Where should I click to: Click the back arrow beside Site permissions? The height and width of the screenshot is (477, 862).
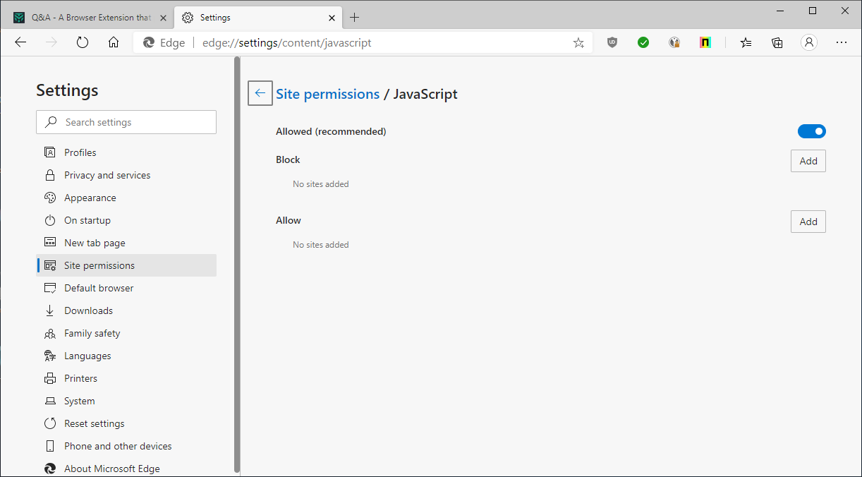pos(260,93)
